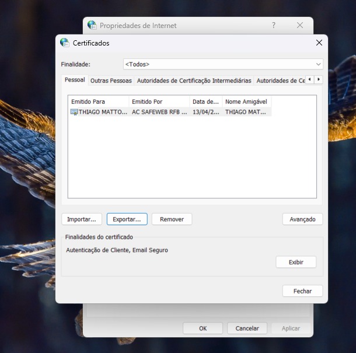This screenshot has width=356, height=353.
Task: Click the Propriedades de Internet window icon
Action: coord(92,25)
